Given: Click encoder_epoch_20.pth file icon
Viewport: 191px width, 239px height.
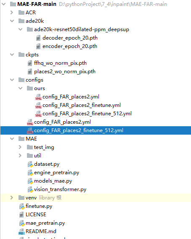Looking at the screenshot, I should [38, 46].
